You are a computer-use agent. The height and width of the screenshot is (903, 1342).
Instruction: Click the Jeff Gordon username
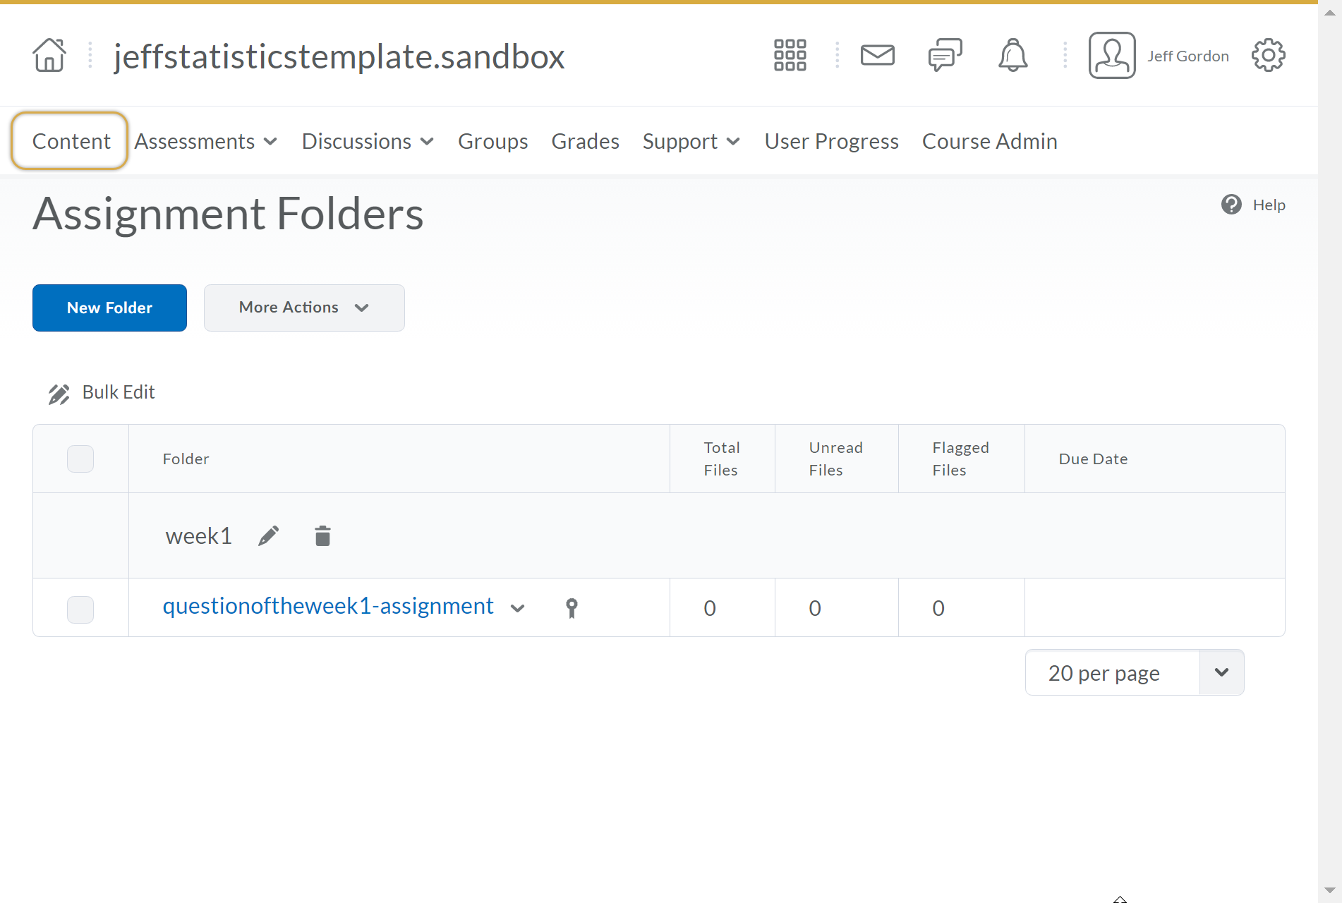coord(1188,56)
